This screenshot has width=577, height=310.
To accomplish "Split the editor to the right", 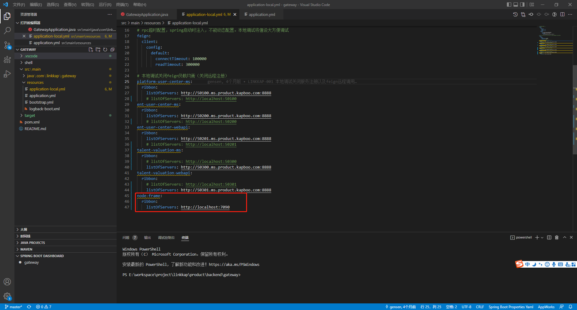I will coord(562,14).
